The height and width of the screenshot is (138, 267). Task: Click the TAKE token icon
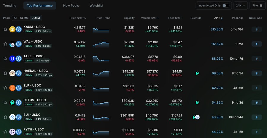point(12,58)
